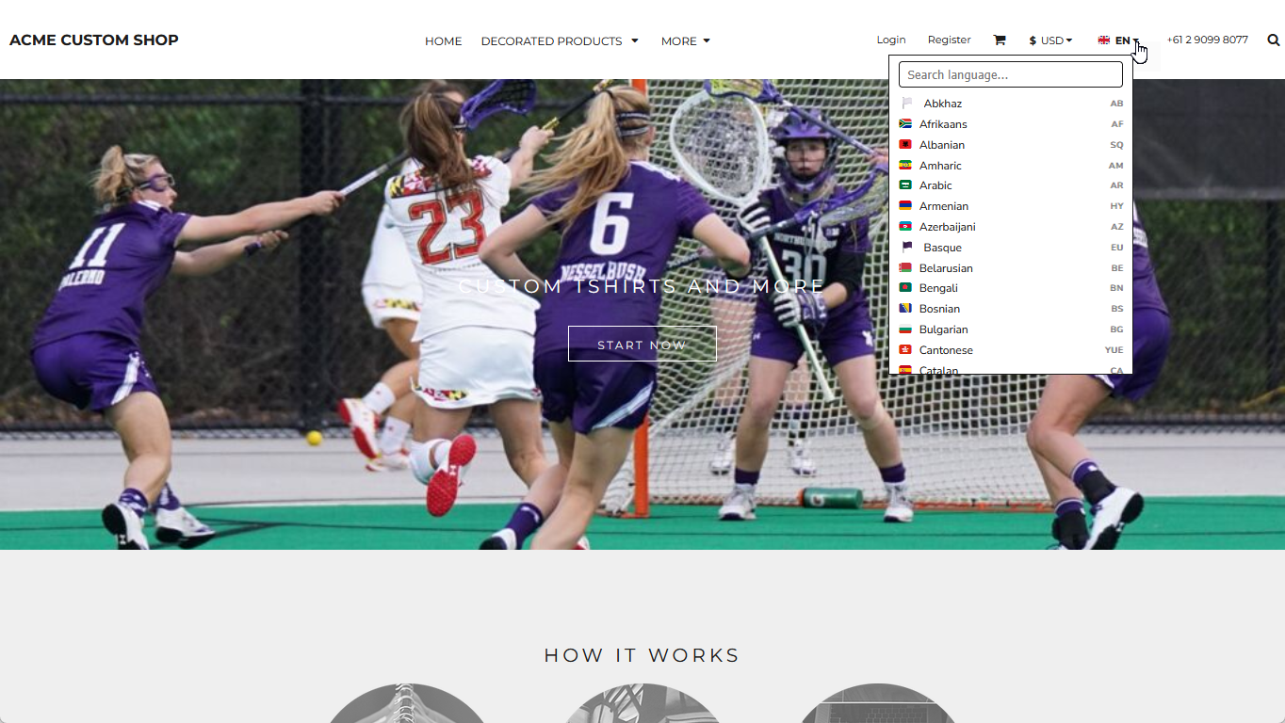Click the Armenian flag icon
The image size is (1285, 723).
(905, 206)
